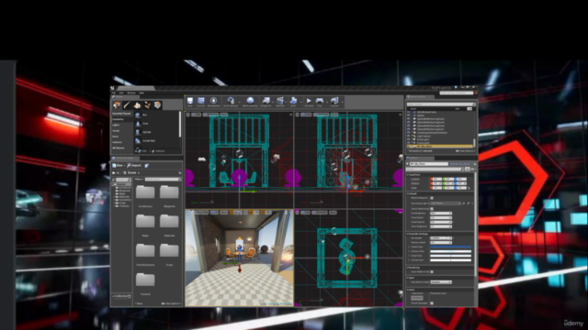Click the Blueprints toolbar icon

click(266, 102)
